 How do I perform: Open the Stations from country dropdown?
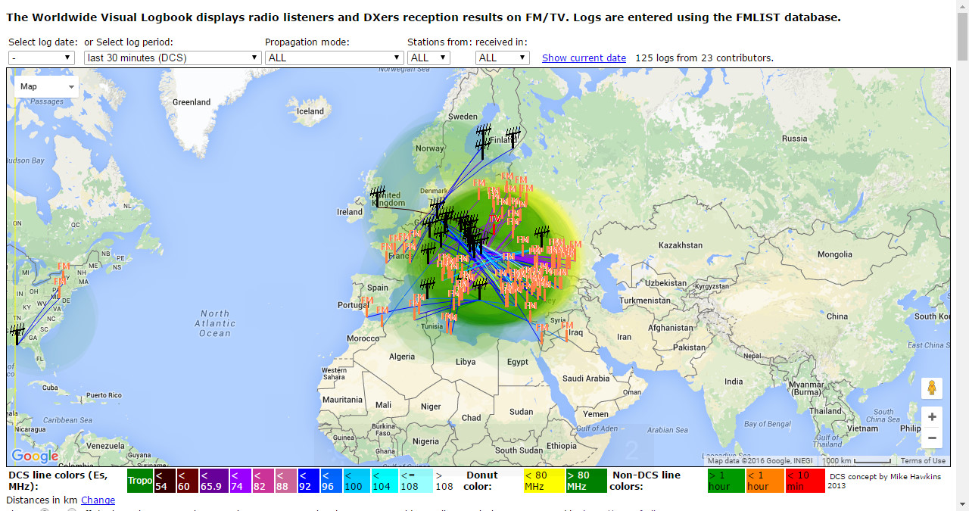pos(428,58)
